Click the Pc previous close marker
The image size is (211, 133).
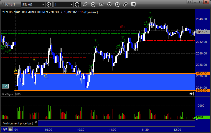coord(5,86)
